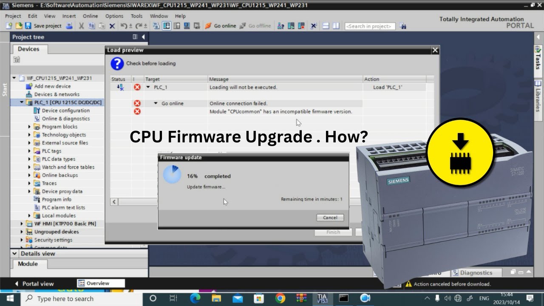Screen dimensions: 544x306
Task: Expand the Technology objects folder
Action: click(30, 135)
